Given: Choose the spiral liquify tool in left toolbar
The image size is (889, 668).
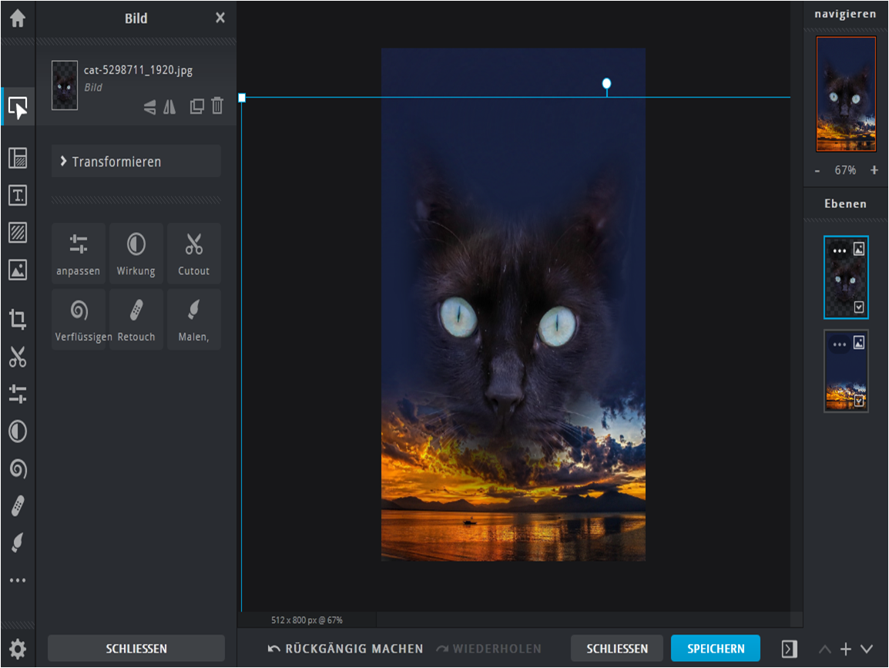Looking at the screenshot, I should pos(18,469).
